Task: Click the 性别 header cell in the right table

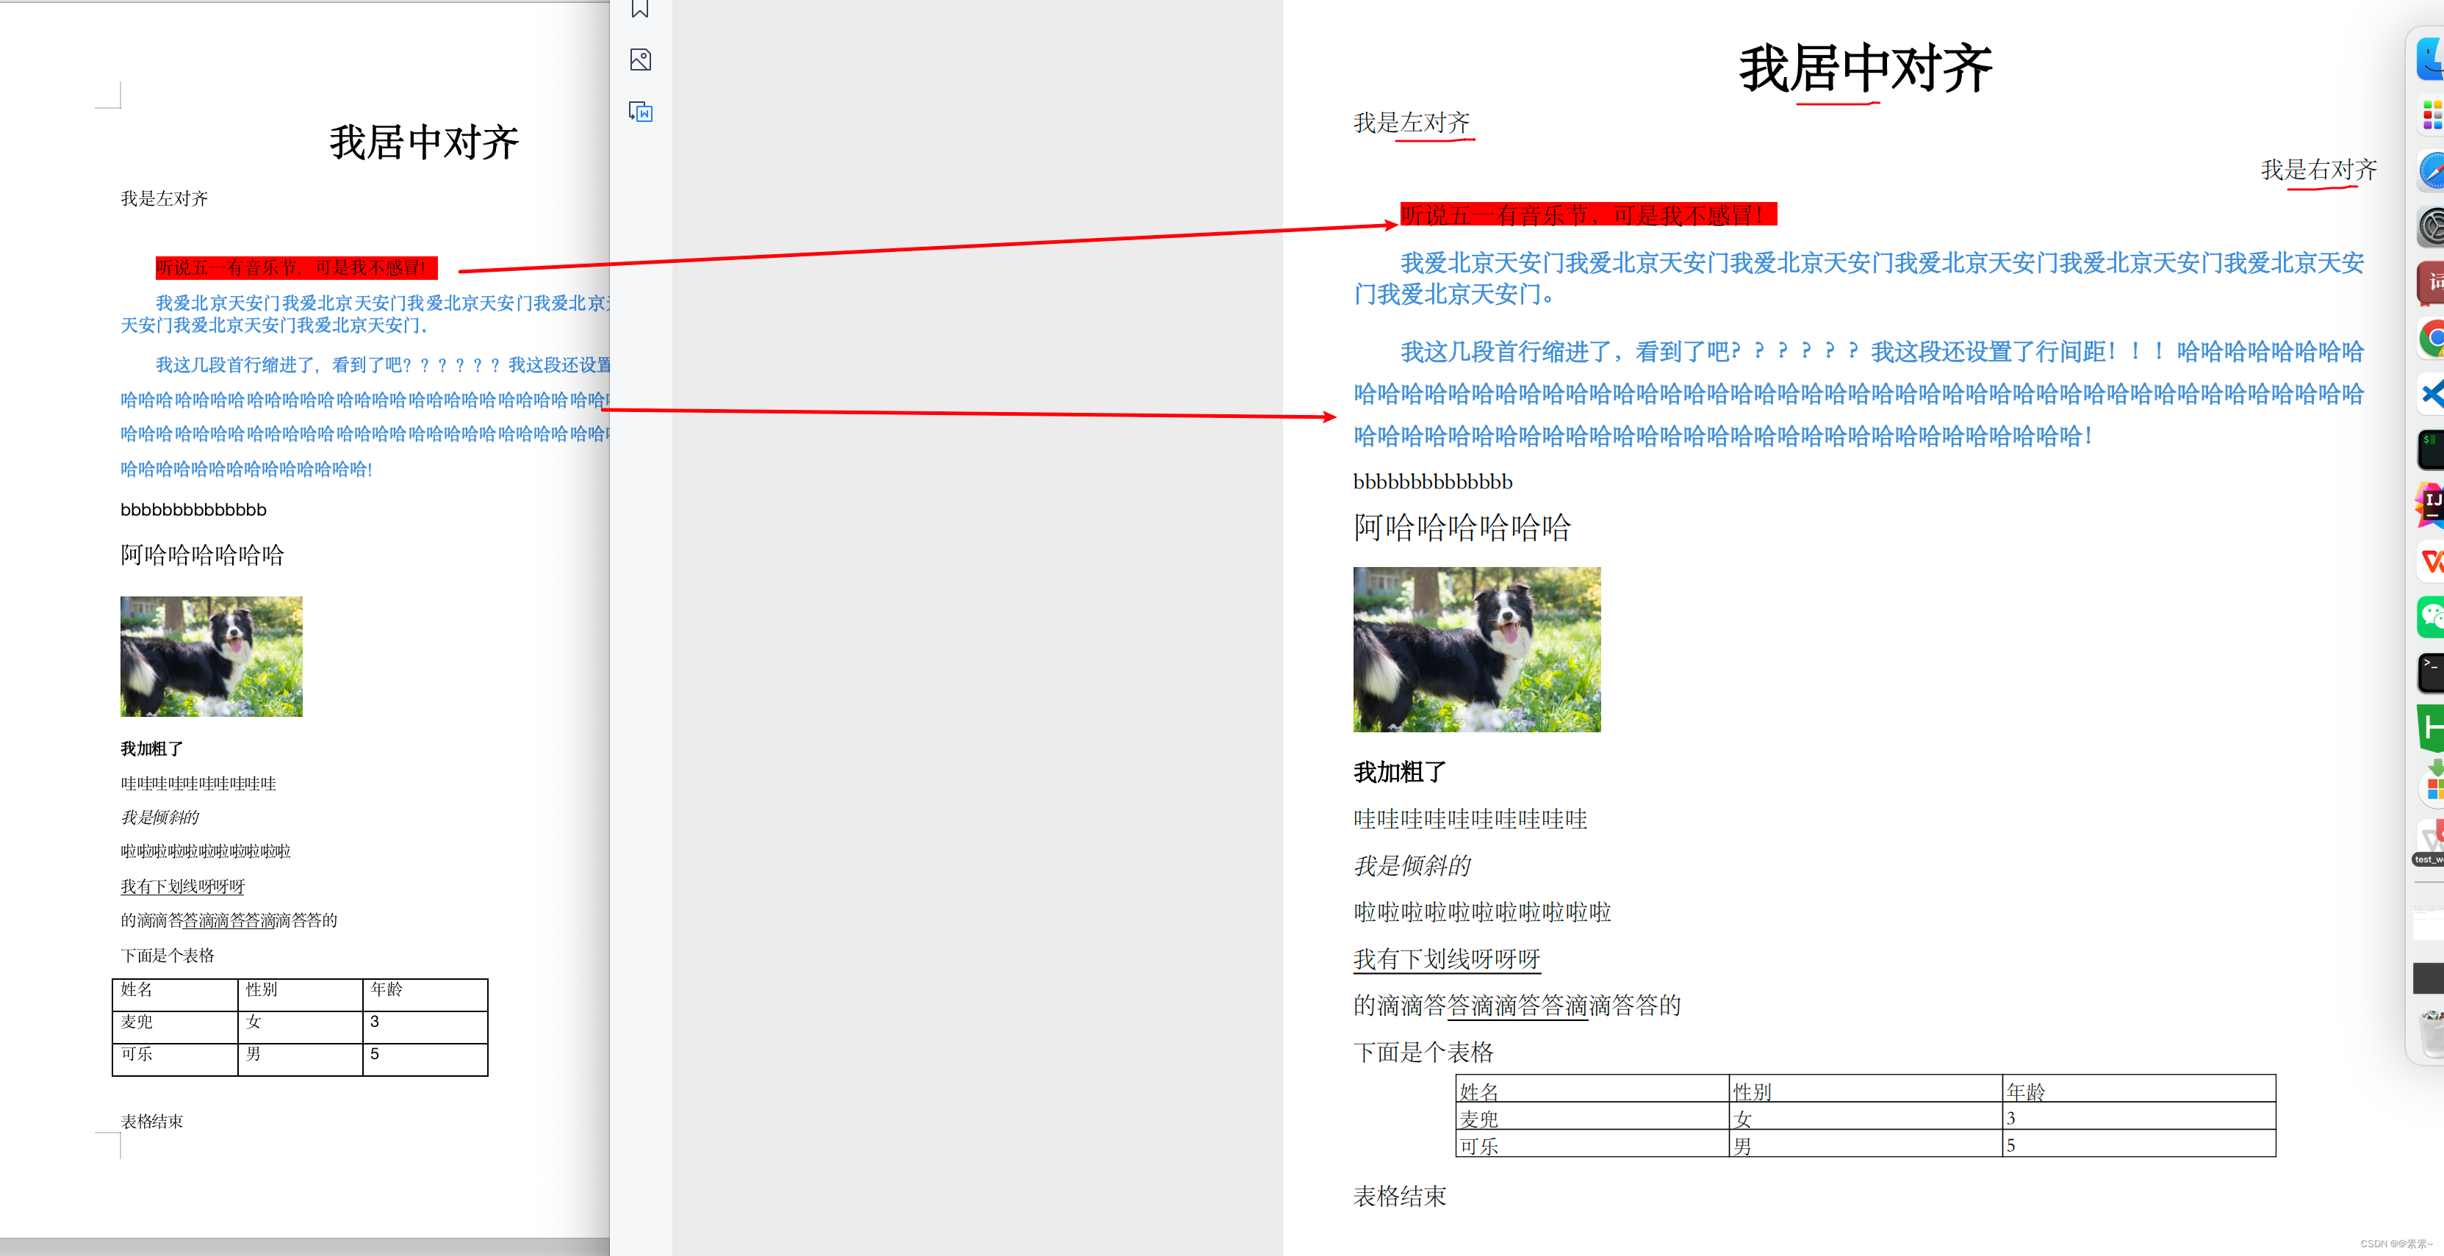Action: pyautogui.click(x=1865, y=1089)
